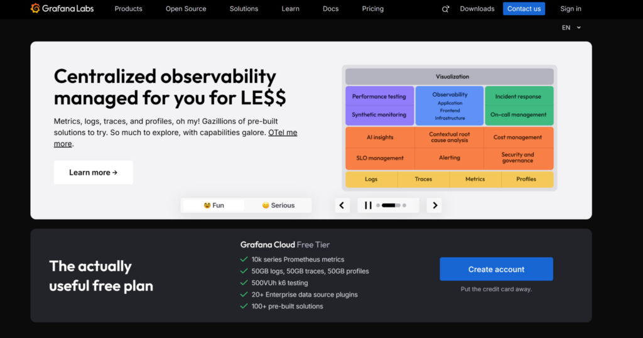Go to previous carousel slide
This screenshot has height=338, width=643.
click(x=342, y=205)
